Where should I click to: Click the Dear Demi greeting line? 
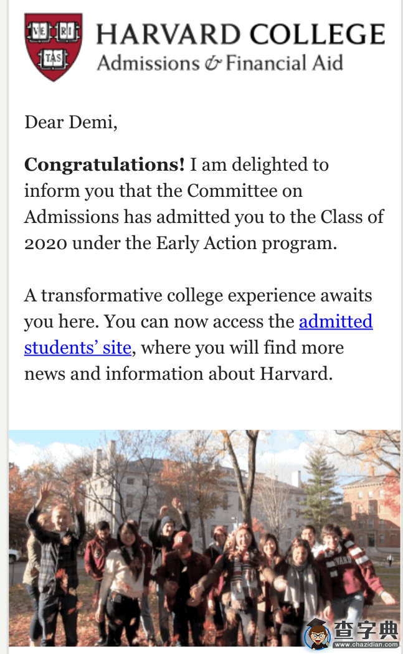tap(71, 122)
